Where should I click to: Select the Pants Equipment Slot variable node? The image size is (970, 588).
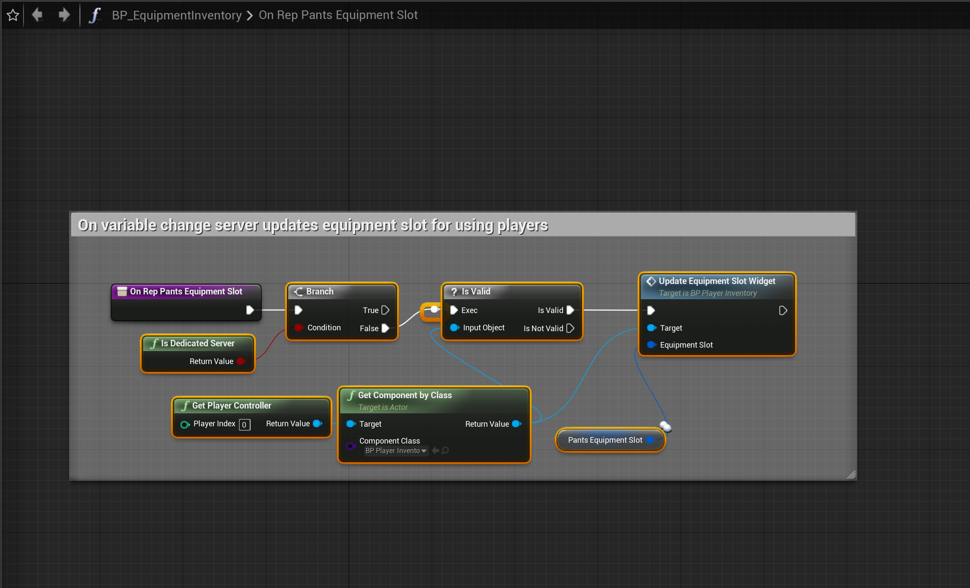[x=604, y=440]
